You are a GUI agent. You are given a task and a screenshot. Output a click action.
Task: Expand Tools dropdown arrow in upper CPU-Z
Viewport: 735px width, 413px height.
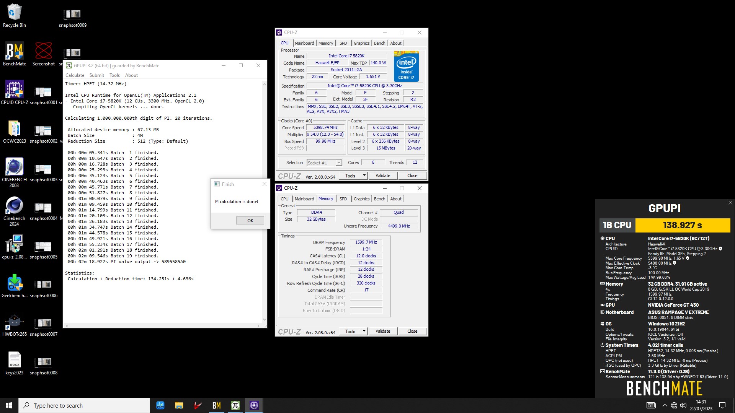click(x=364, y=176)
